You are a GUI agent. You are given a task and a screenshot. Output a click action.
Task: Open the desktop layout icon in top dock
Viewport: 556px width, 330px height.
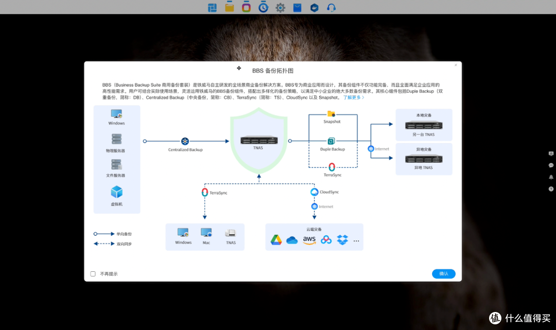pyautogui.click(x=212, y=7)
